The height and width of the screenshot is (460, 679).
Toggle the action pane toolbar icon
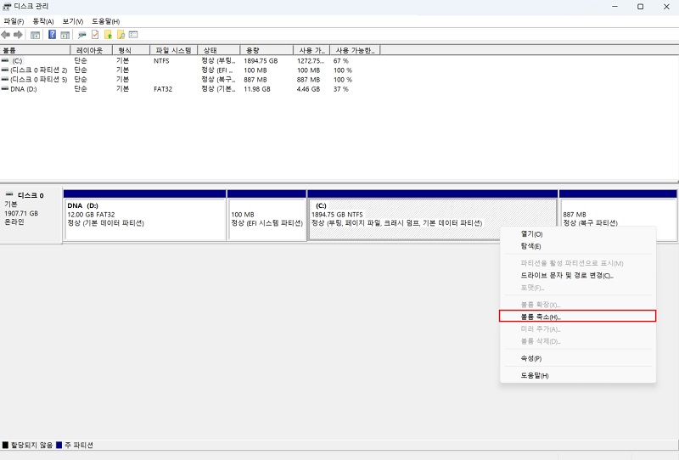click(x=64, y=35)
